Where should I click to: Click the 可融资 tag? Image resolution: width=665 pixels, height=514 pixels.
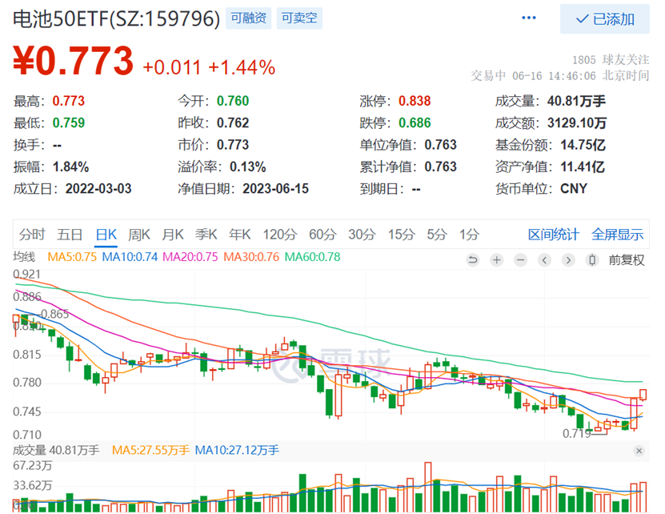249,18
